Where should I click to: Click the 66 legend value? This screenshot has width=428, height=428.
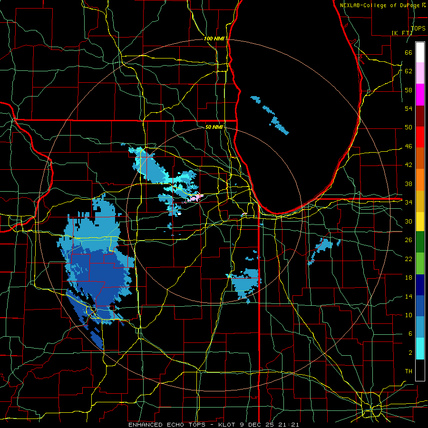(x=409, y=52)
